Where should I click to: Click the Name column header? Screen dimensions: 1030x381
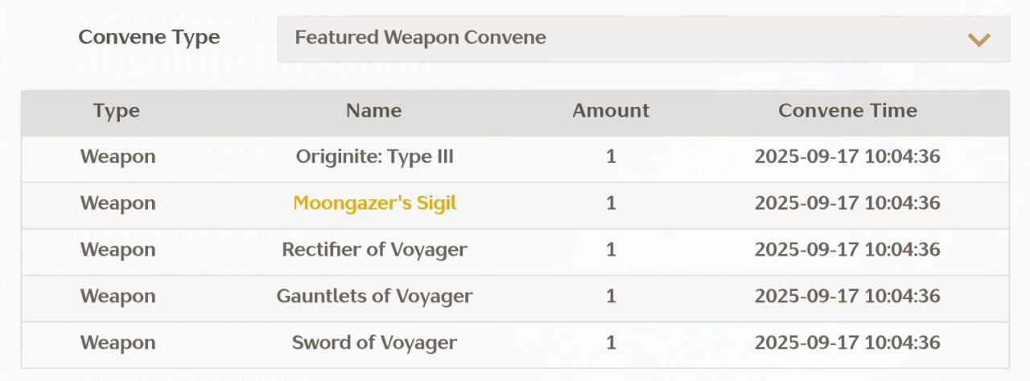(x=373, y=111)
